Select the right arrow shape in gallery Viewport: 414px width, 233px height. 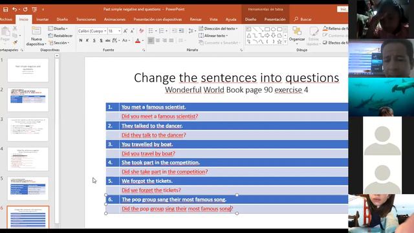coord(267,36)
